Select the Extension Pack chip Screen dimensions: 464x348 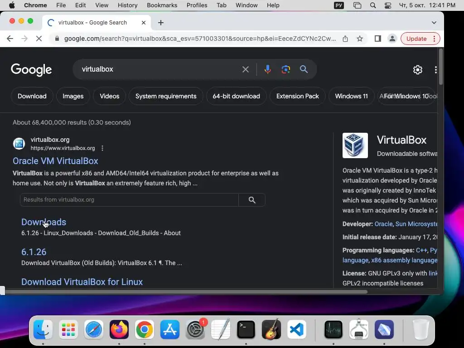click(x=297, y=96)
